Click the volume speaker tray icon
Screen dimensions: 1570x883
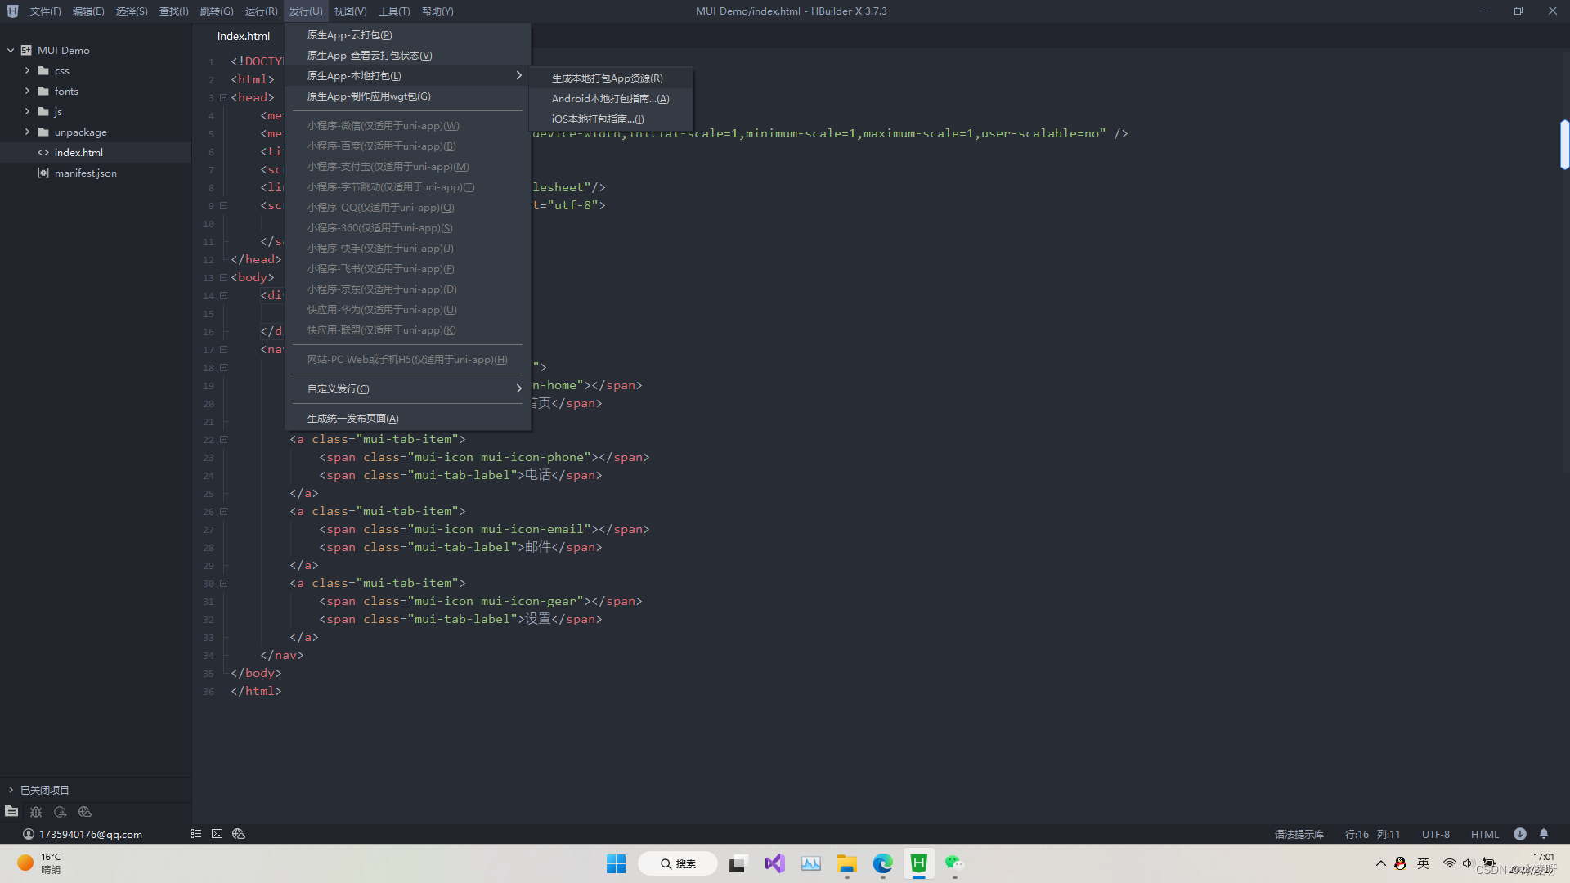1467,863
